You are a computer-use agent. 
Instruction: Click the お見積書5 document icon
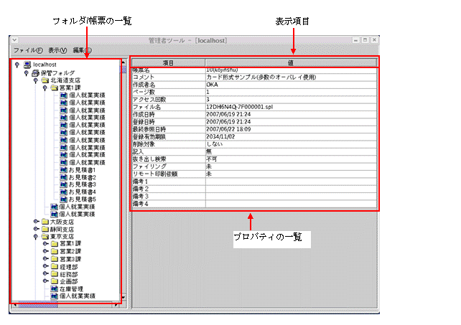[63, 199]
